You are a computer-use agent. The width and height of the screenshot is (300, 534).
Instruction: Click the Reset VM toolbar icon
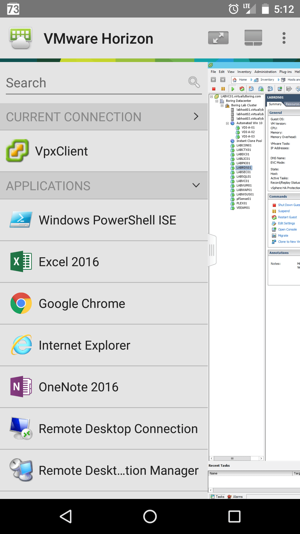coord(242,89)
